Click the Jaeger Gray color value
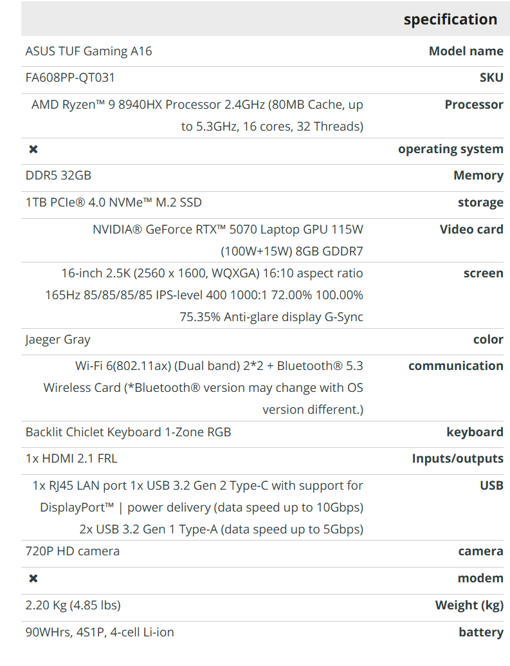The width and height of the screenshot is (510, 666). (58, 340)
